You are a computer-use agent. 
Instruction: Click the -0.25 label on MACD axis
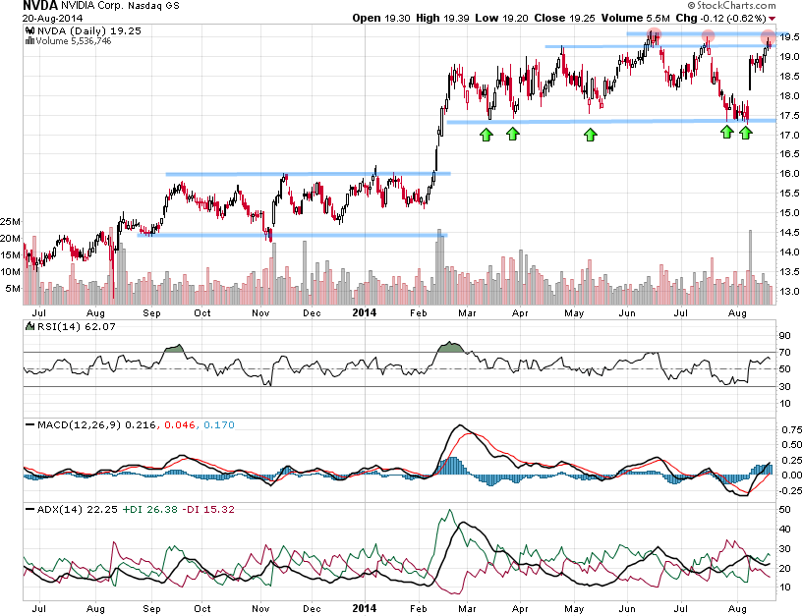[790, 491]
